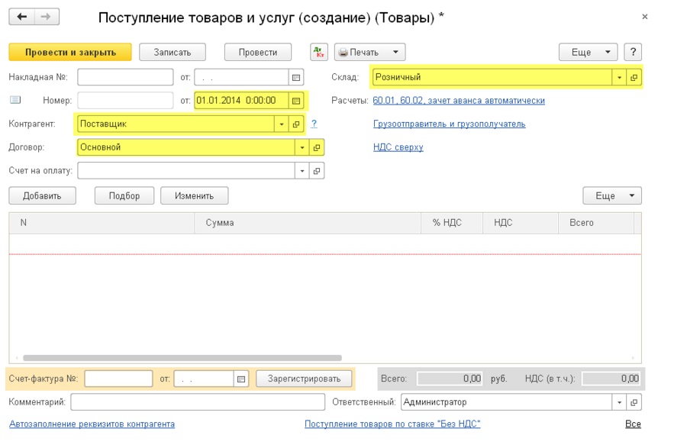Open the Контрагент Поставщик record card

[x=296, y=124]
